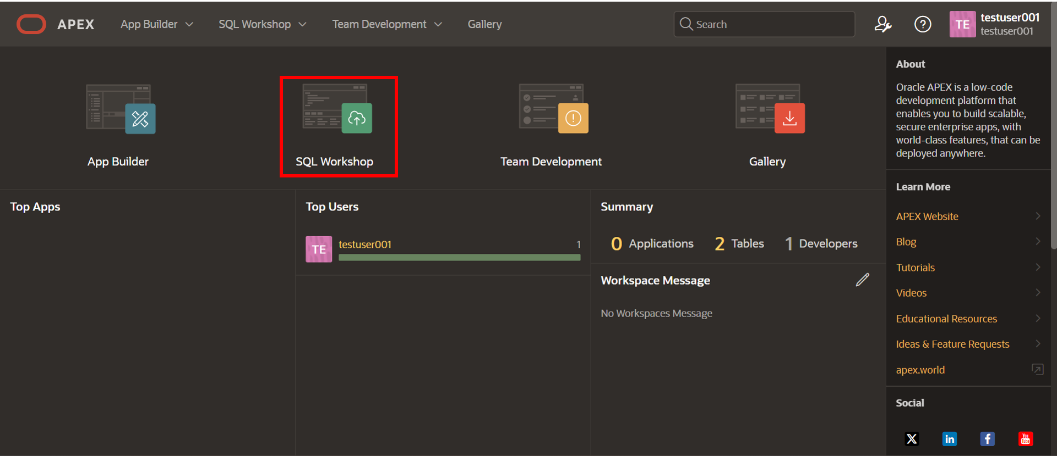Screen dimensions: 1057x456
Task: Open the App Builder tile icon
Action: [121, 109]
